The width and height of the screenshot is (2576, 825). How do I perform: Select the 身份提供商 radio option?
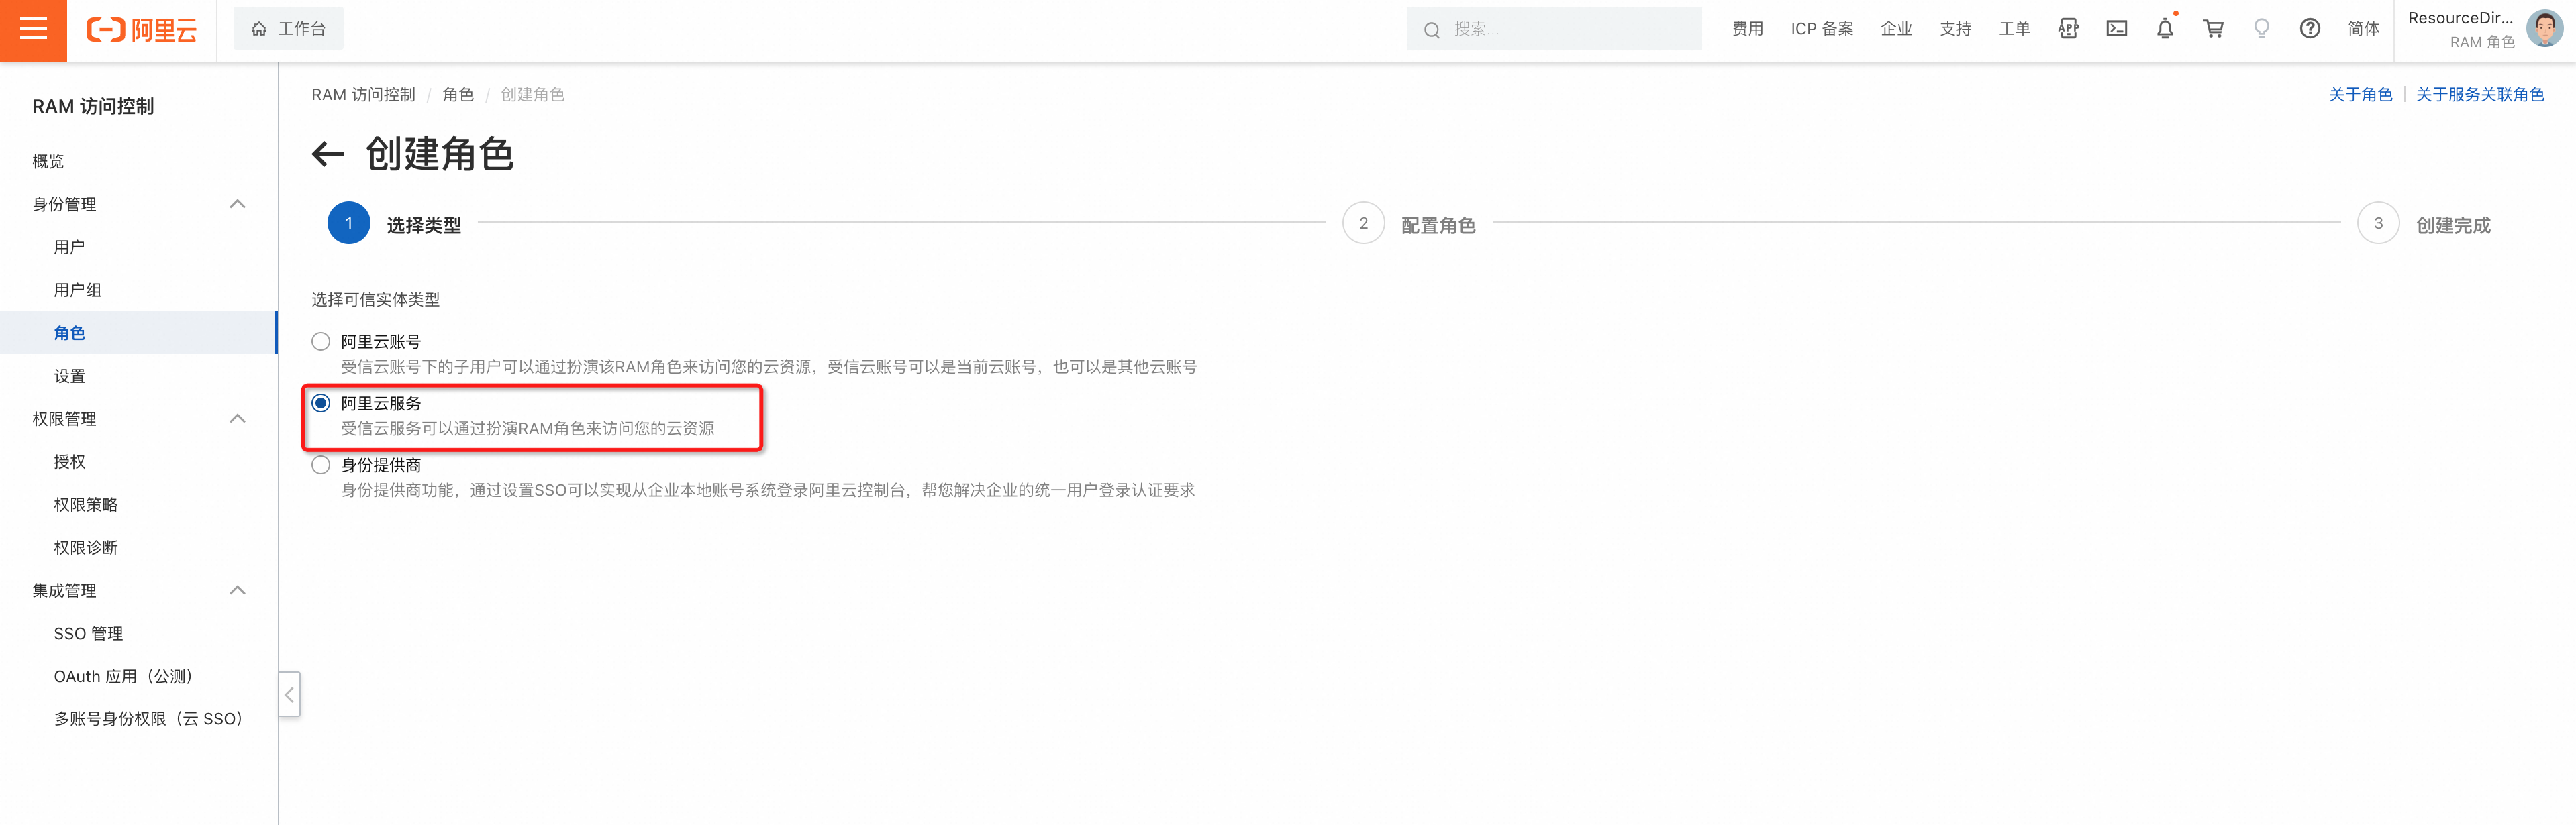(320, 464)
